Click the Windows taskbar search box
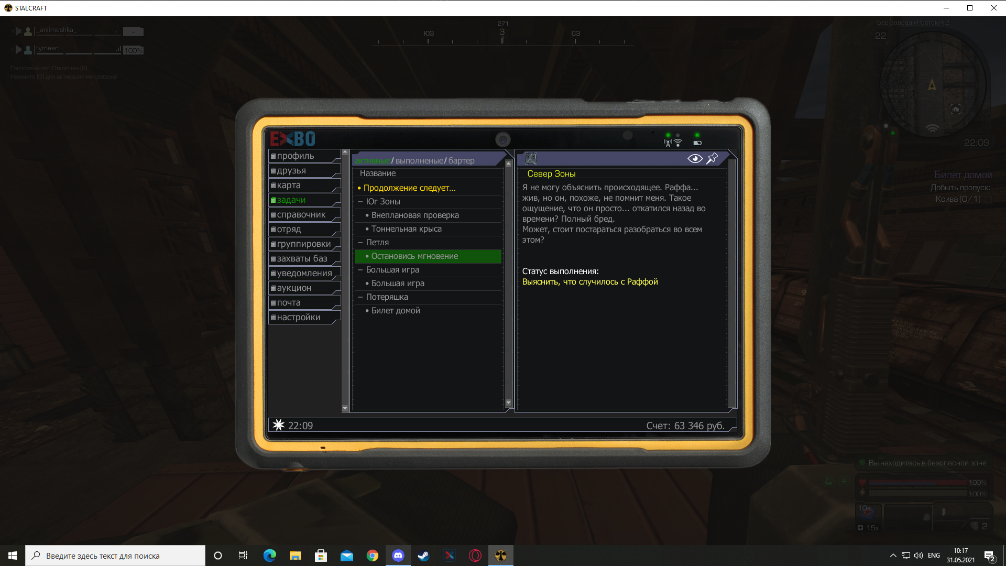The image size is (1006, 566). 115,556
